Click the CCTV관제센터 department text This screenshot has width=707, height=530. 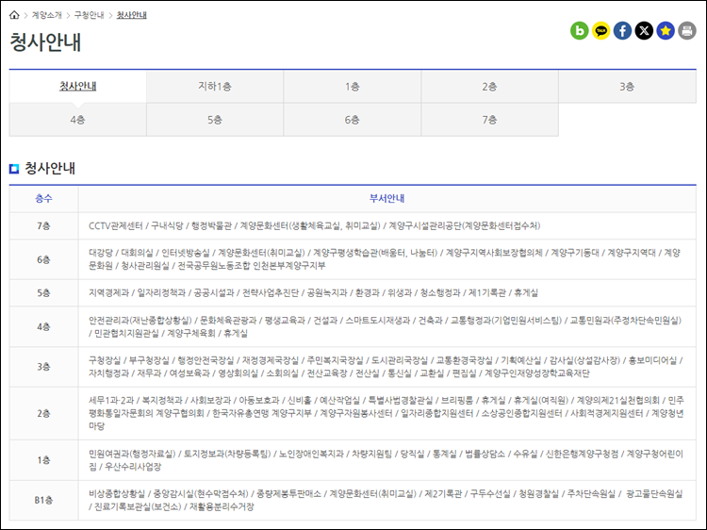pos(115,225)
